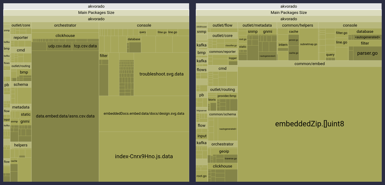Select the classifier.go cell
Image resolution: width=385 pixels, height=185 pixels.
point(231,45)
